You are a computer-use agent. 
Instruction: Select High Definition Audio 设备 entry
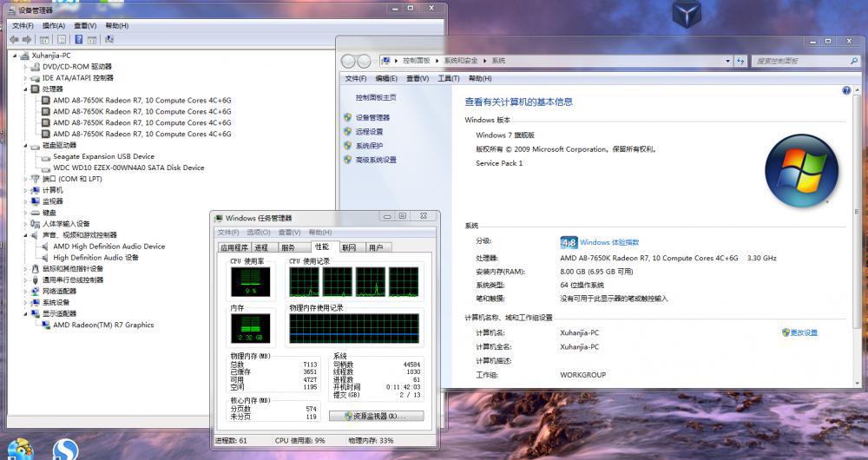[x=95, y=258]
